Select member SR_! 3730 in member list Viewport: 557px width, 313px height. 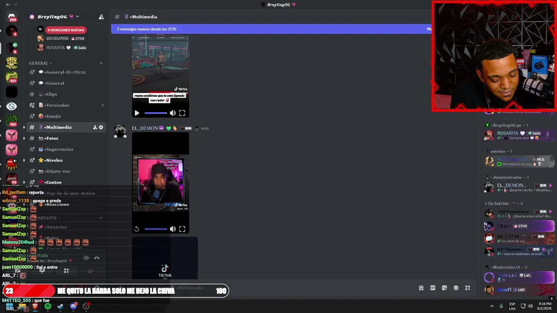tap(519, 239)
